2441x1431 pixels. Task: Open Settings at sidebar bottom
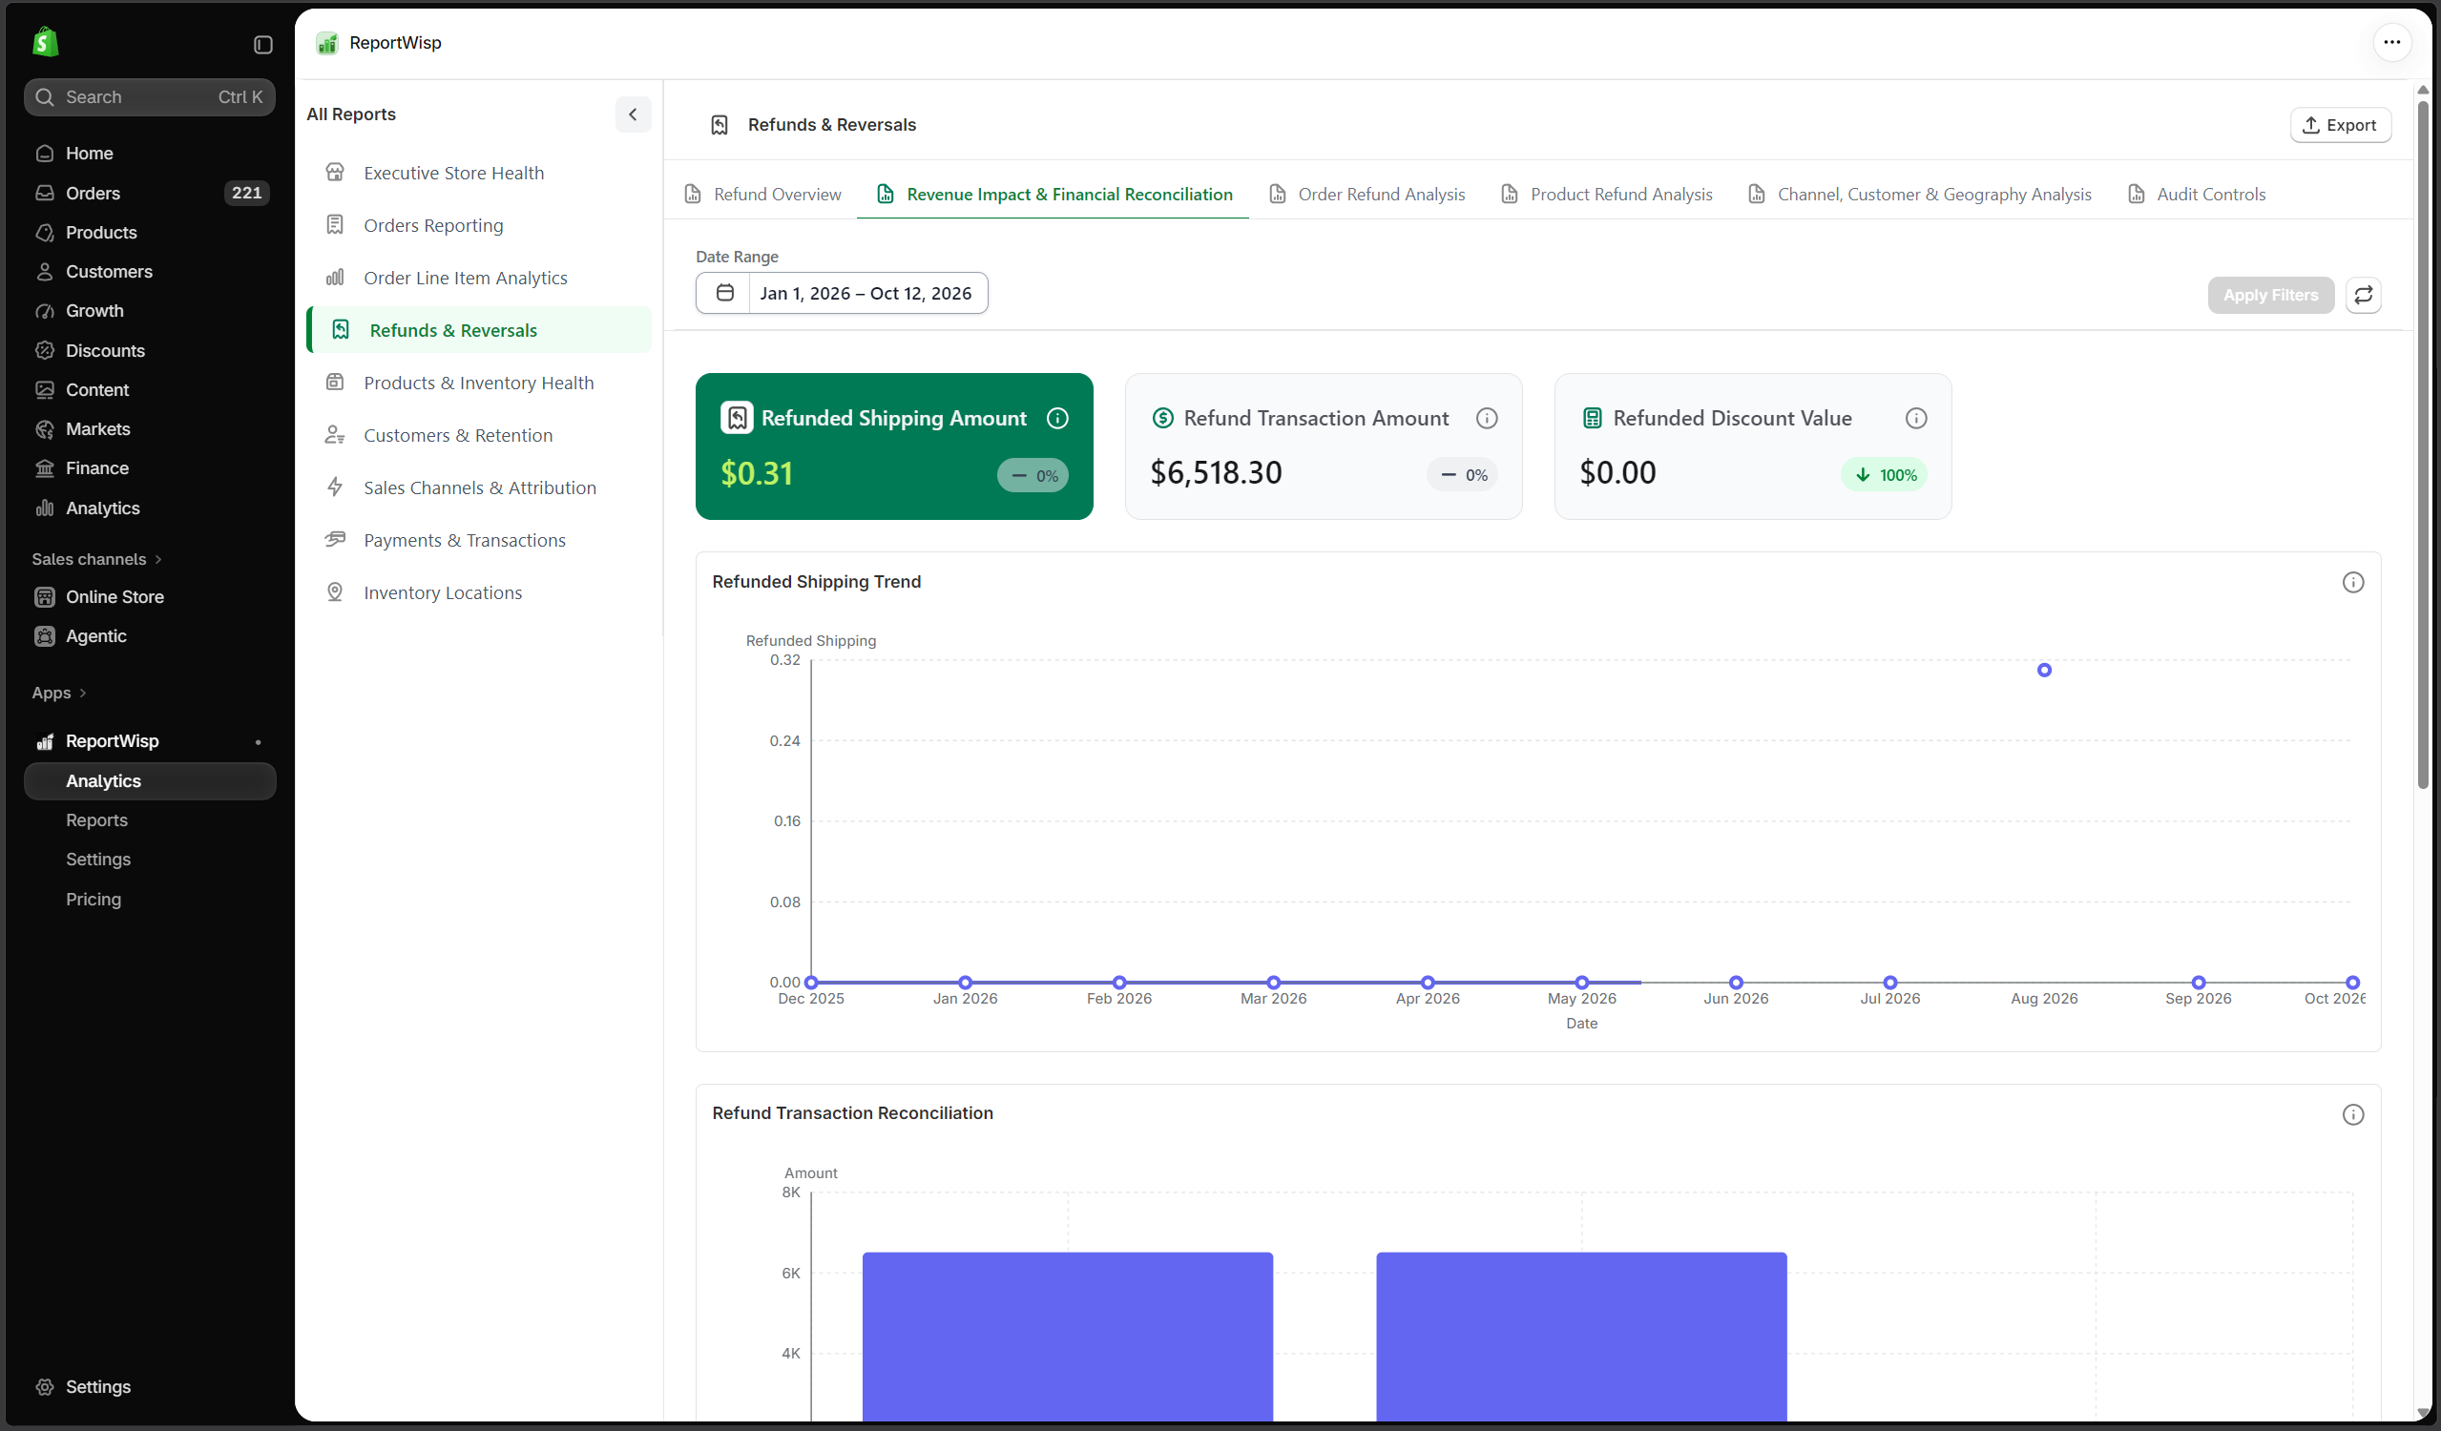click(x=150, y=1386)
